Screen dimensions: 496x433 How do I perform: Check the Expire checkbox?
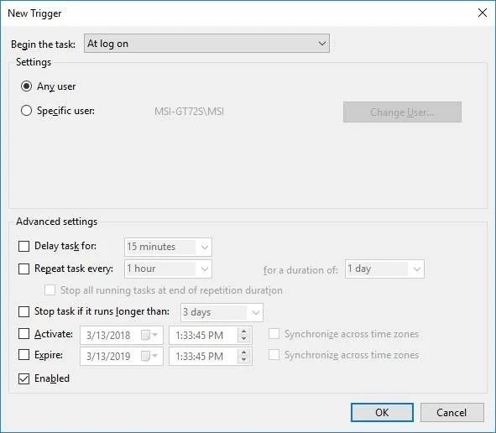(x=23, y=355)
